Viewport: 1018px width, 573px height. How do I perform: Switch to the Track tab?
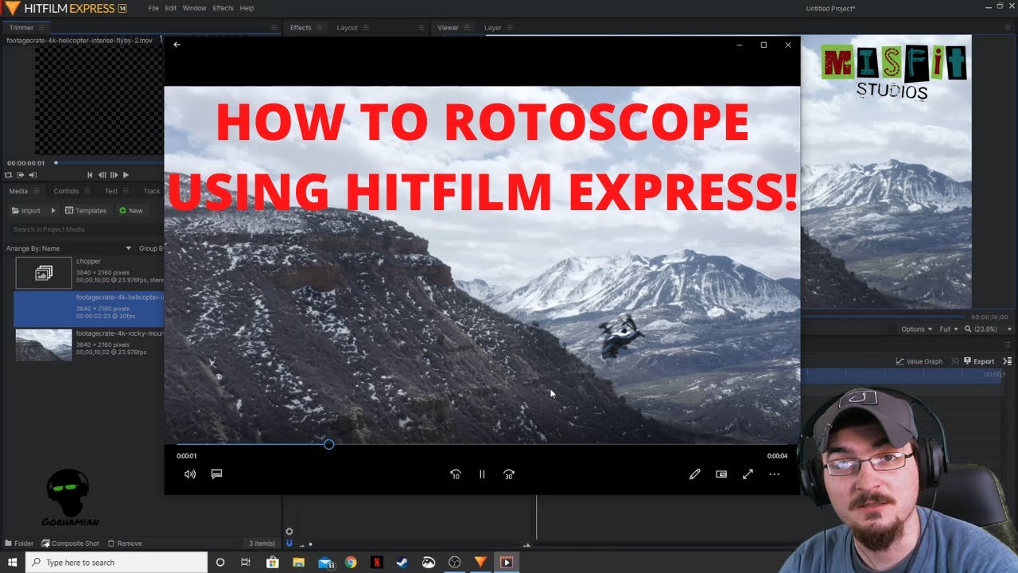pyautogui.click(x=152, y=191)
